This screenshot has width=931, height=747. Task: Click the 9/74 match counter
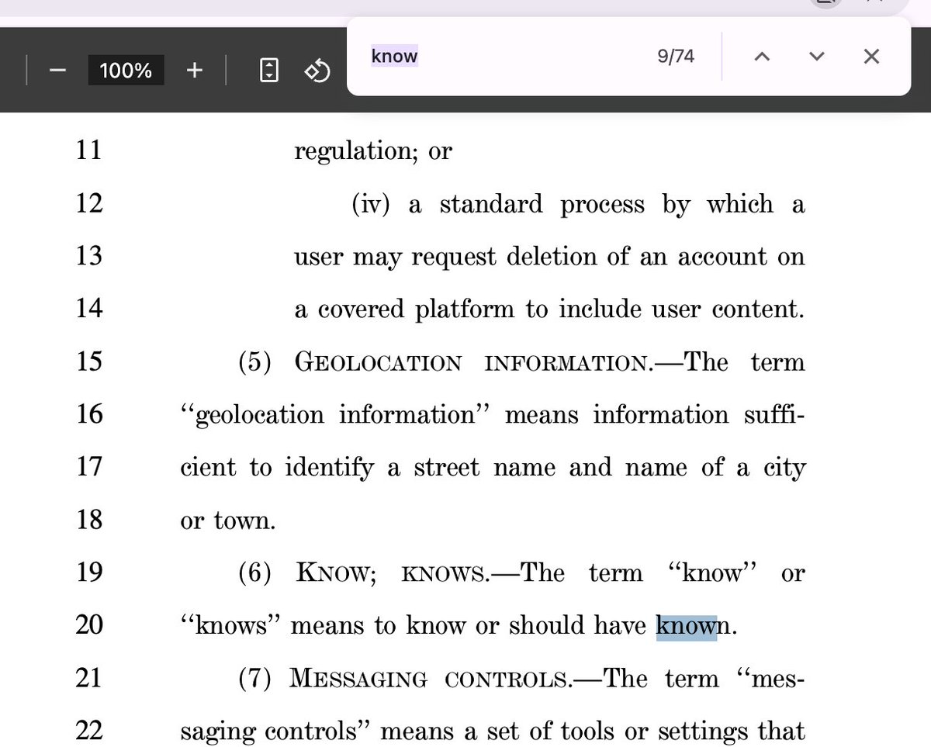pos(674,57)
